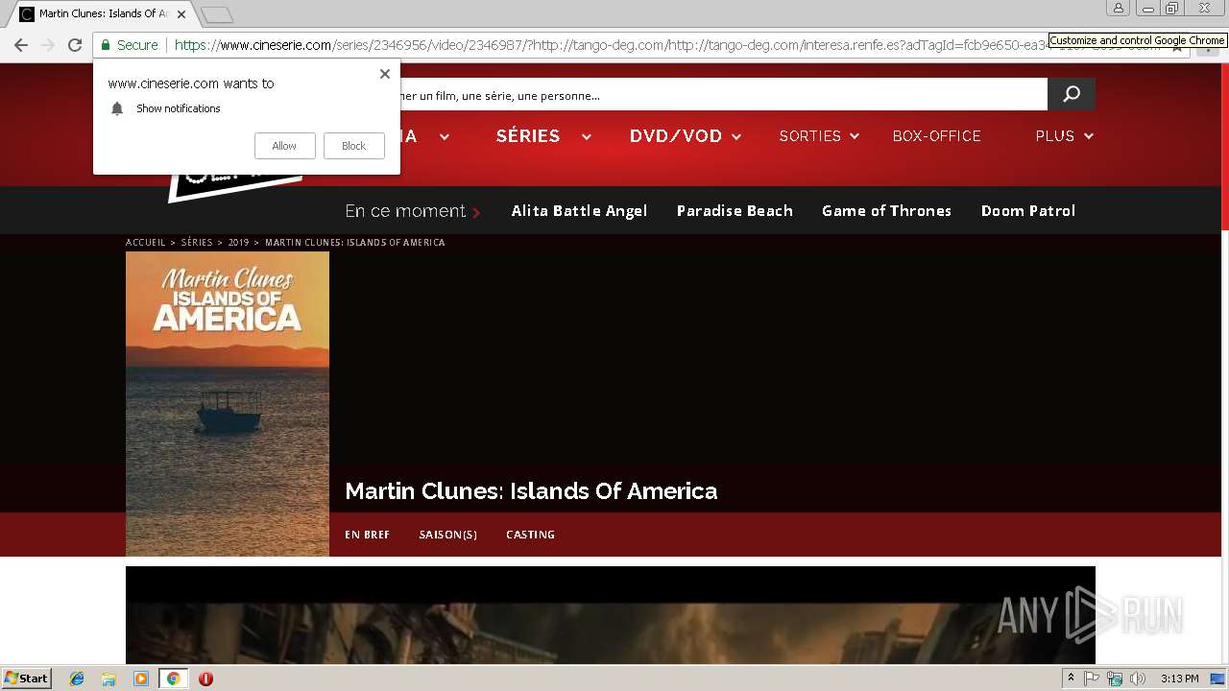
Task: Open the DVD/VOD menu
Action: pos(676,136)
